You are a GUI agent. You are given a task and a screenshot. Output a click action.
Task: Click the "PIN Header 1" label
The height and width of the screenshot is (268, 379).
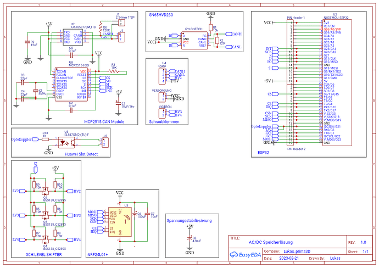296,18
